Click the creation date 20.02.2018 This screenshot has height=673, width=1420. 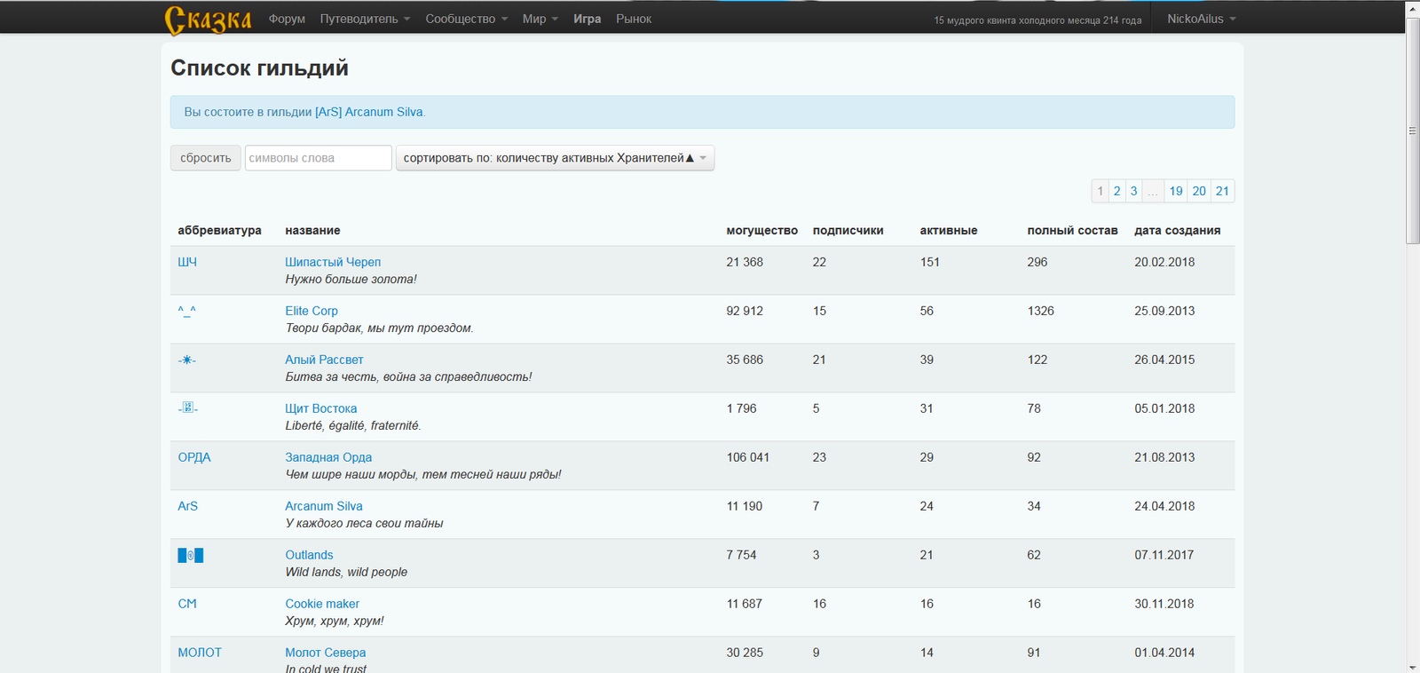pyautogui.click(x=1164, y=262)
